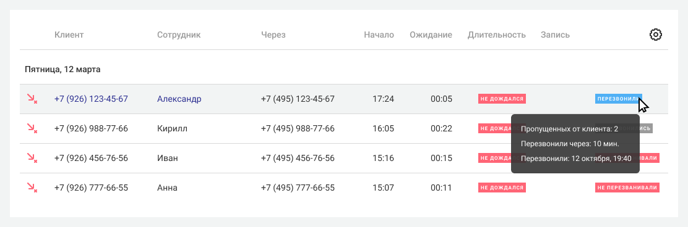Image resolution: width=688 pixels, height=227 pixels.
Task: Click Не дождался badge in first row
Action: (502, 99)
